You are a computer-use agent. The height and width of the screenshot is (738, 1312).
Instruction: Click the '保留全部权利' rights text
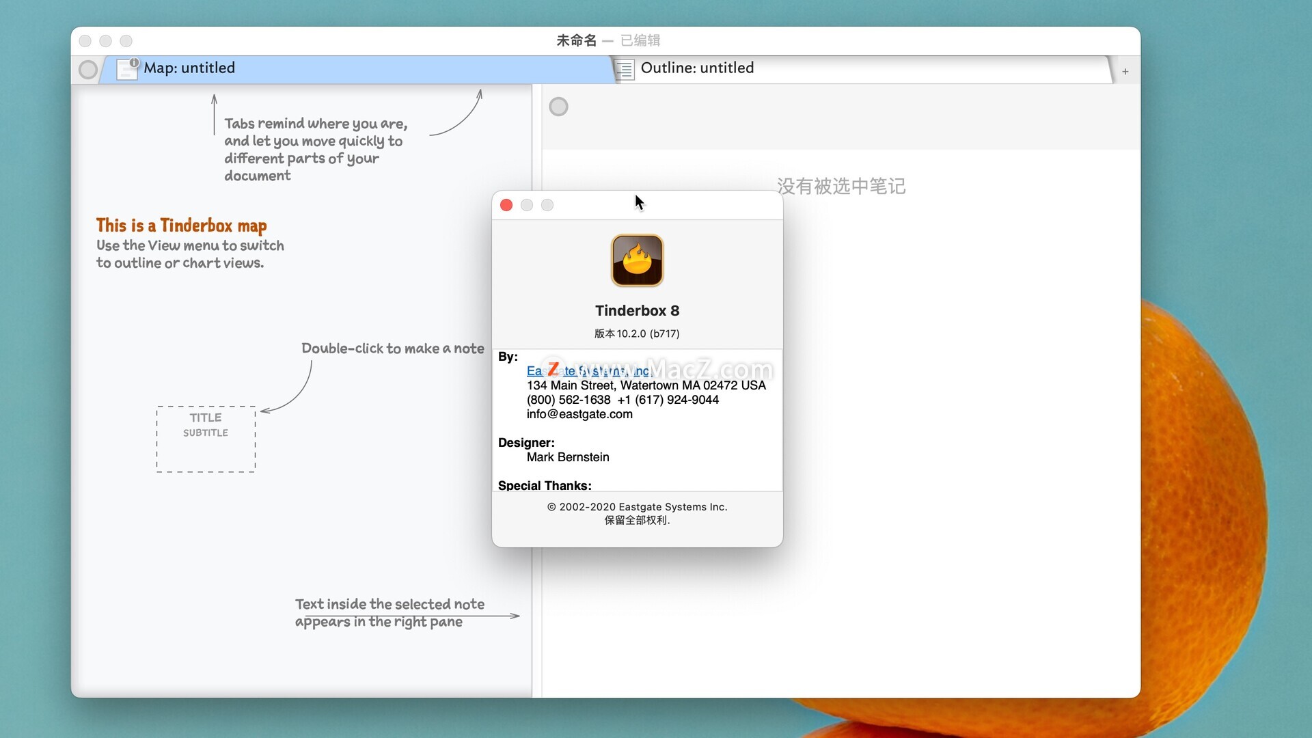point(637,520)
